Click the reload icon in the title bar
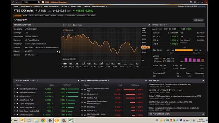 click(x=191, y=2)
